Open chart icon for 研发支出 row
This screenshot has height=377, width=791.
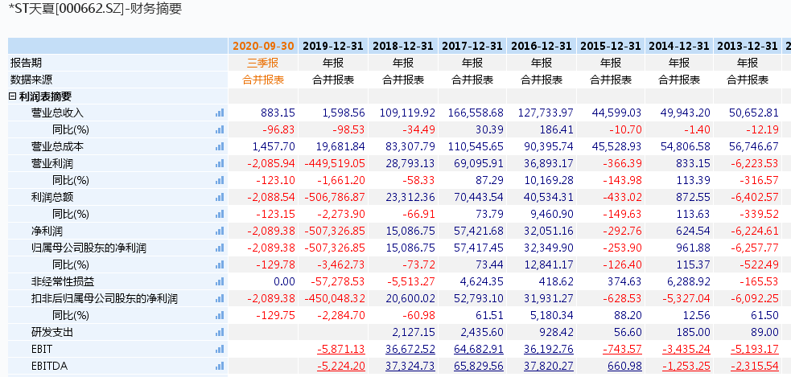point(220,332)
